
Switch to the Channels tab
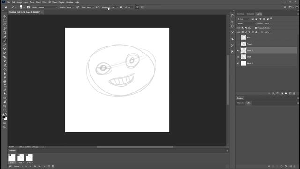pyautogui.click(x=240, y=103)
